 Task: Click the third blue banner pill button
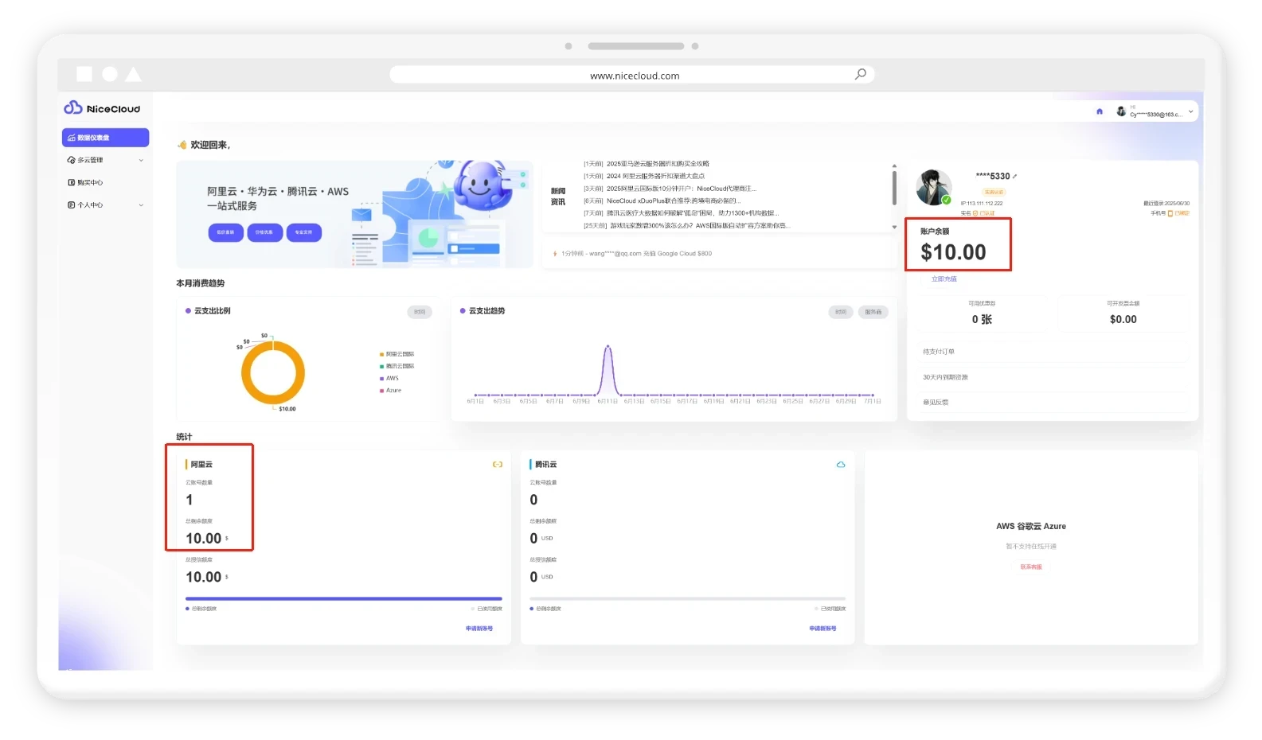pyautogui.click(x=303, y=232)
